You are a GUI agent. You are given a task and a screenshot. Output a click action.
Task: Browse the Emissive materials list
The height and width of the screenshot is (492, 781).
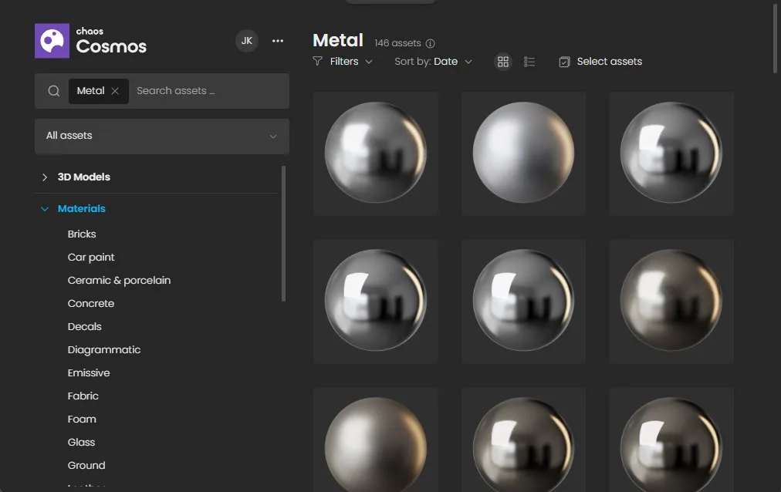click(89, 372)
